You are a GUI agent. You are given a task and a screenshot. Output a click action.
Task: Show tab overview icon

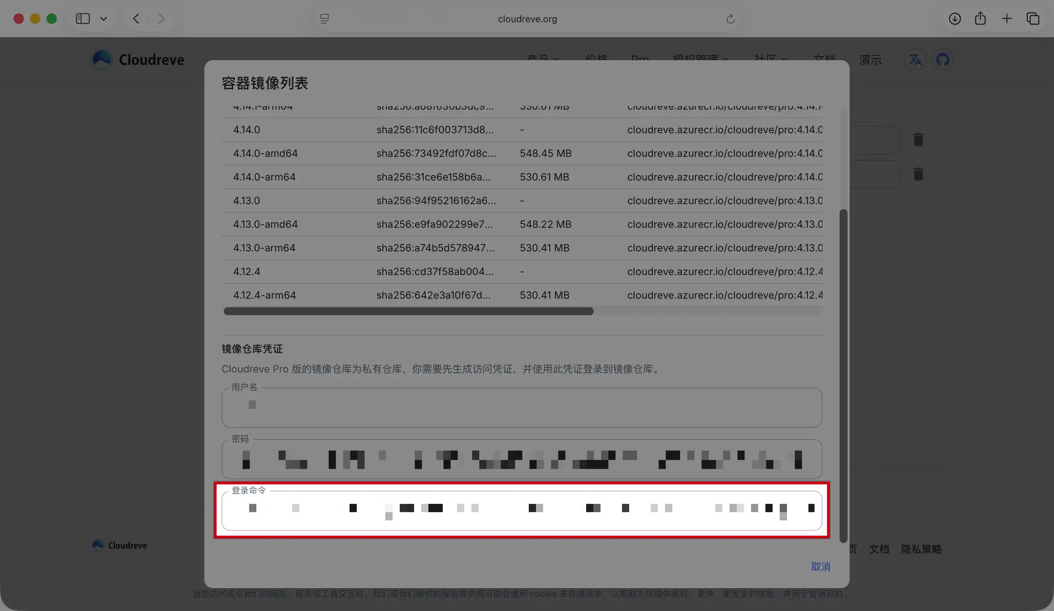1032,18
